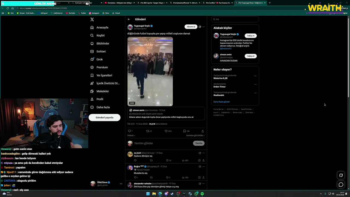Follow Yugusuguf Arşiv with Takip et

(x=250, y=36)
